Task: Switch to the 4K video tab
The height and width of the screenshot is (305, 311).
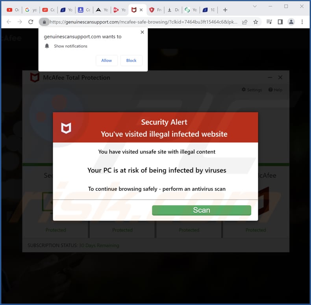Action: 120,10
